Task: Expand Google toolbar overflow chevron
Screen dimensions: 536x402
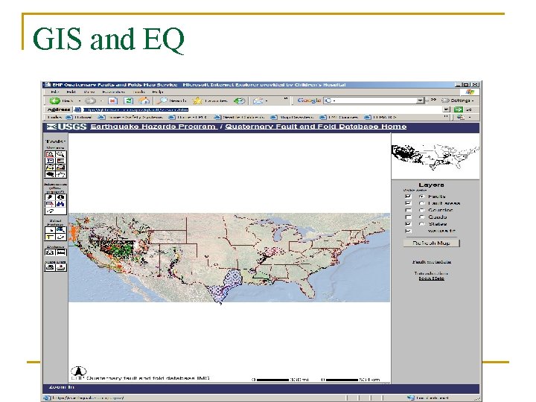Action: coord(433,100)
